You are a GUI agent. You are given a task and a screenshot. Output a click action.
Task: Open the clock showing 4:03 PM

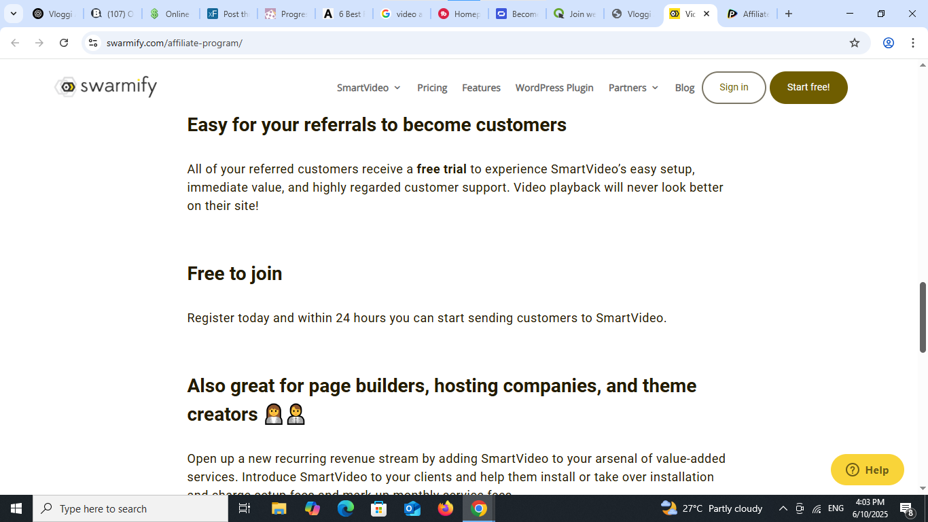pos(870,508)
